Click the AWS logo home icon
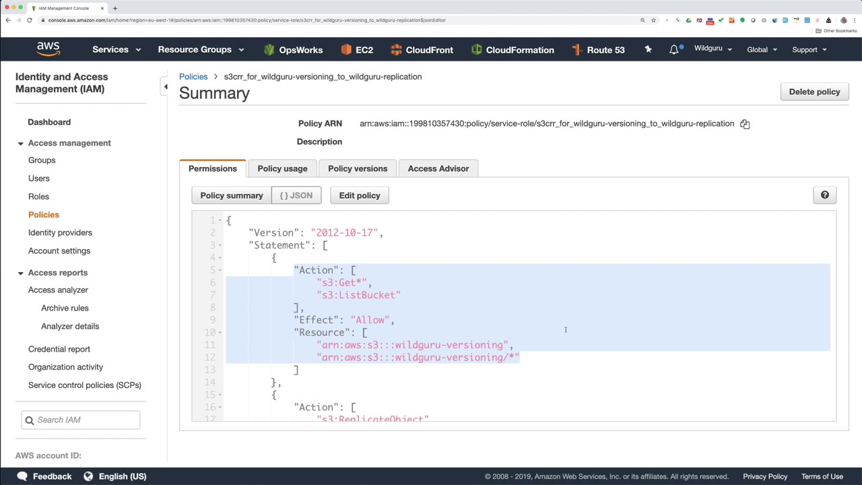 pos(48,49)
